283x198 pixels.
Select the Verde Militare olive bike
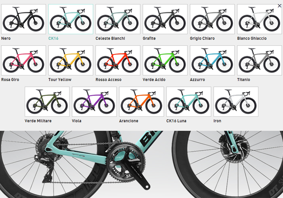tap(47, 102)
